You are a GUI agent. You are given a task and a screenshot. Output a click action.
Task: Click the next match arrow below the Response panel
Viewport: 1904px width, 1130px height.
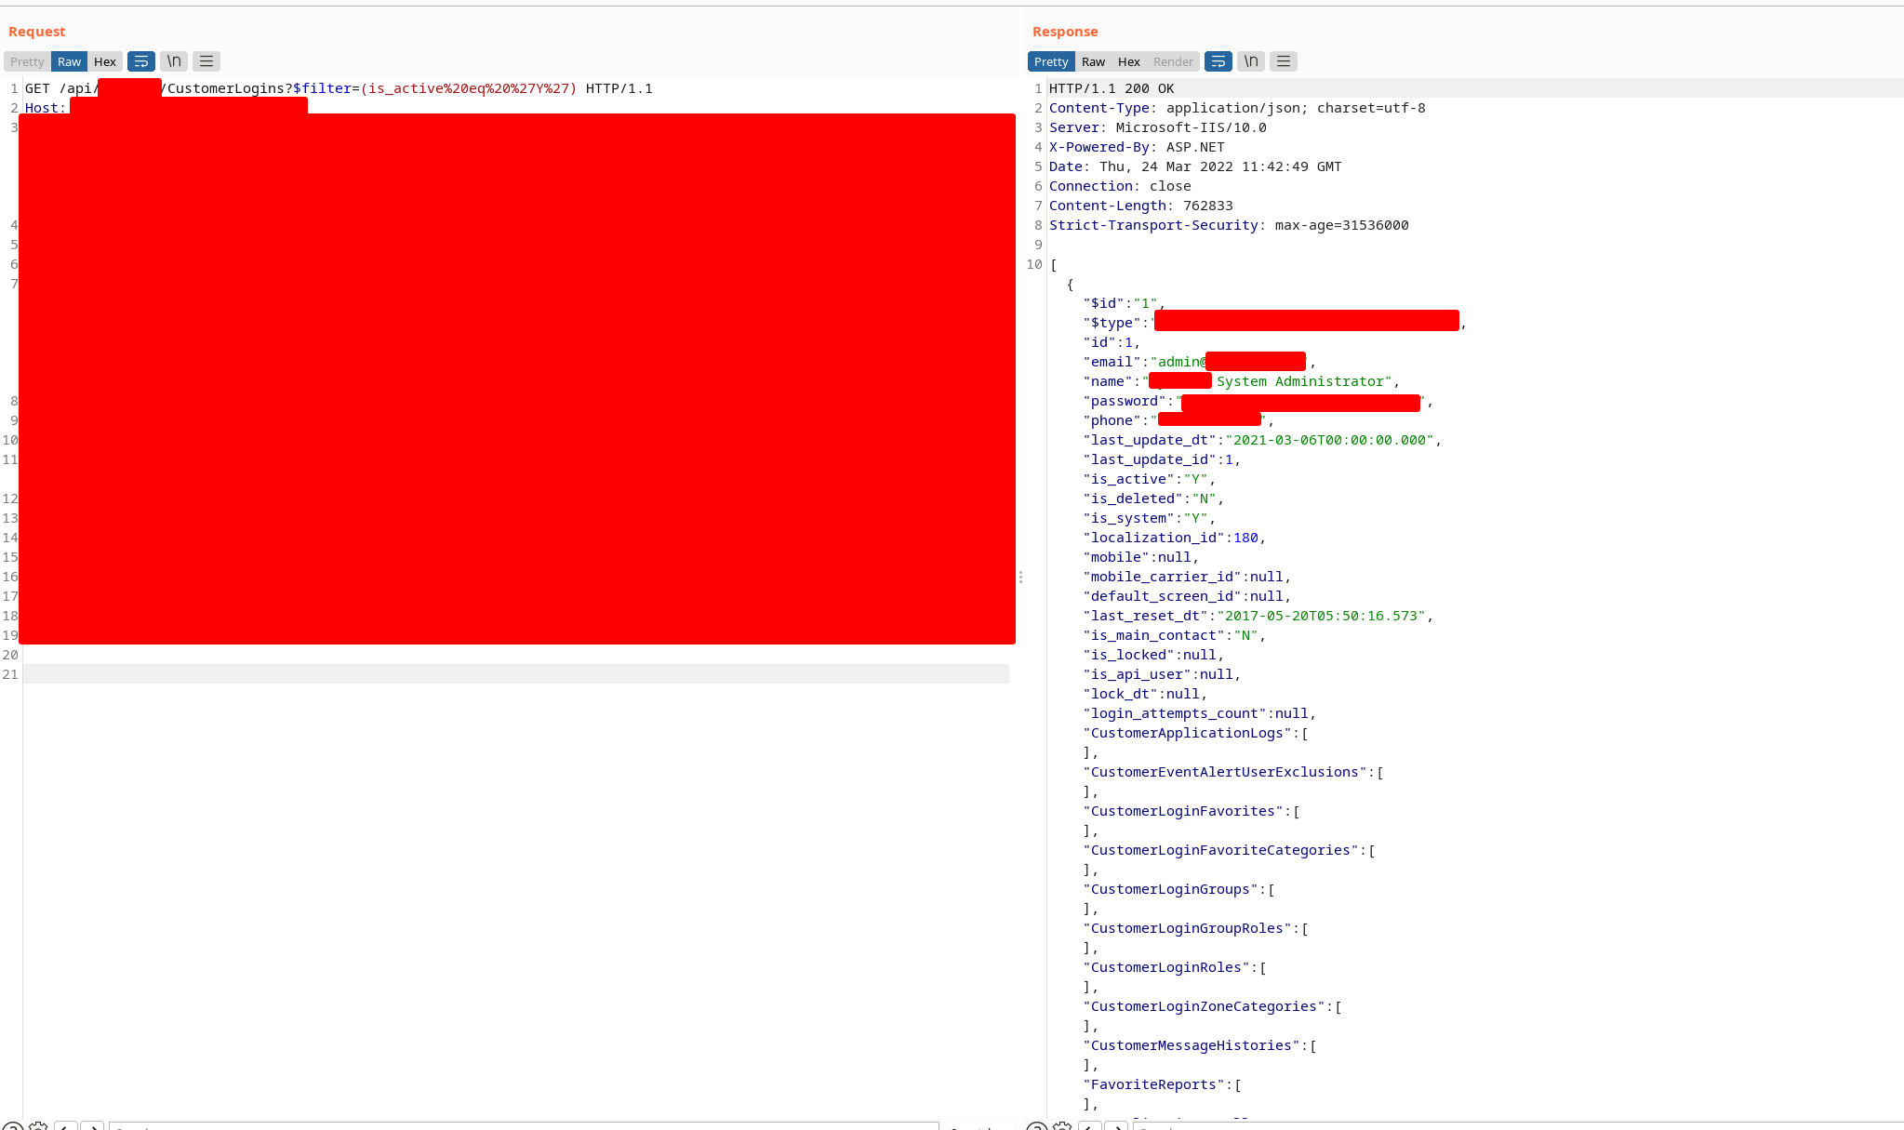[1115, 1126]
